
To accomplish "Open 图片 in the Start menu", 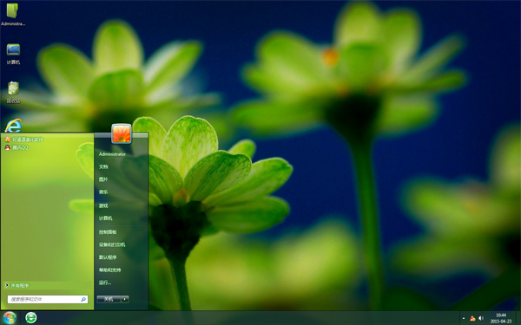I will 103,179.
